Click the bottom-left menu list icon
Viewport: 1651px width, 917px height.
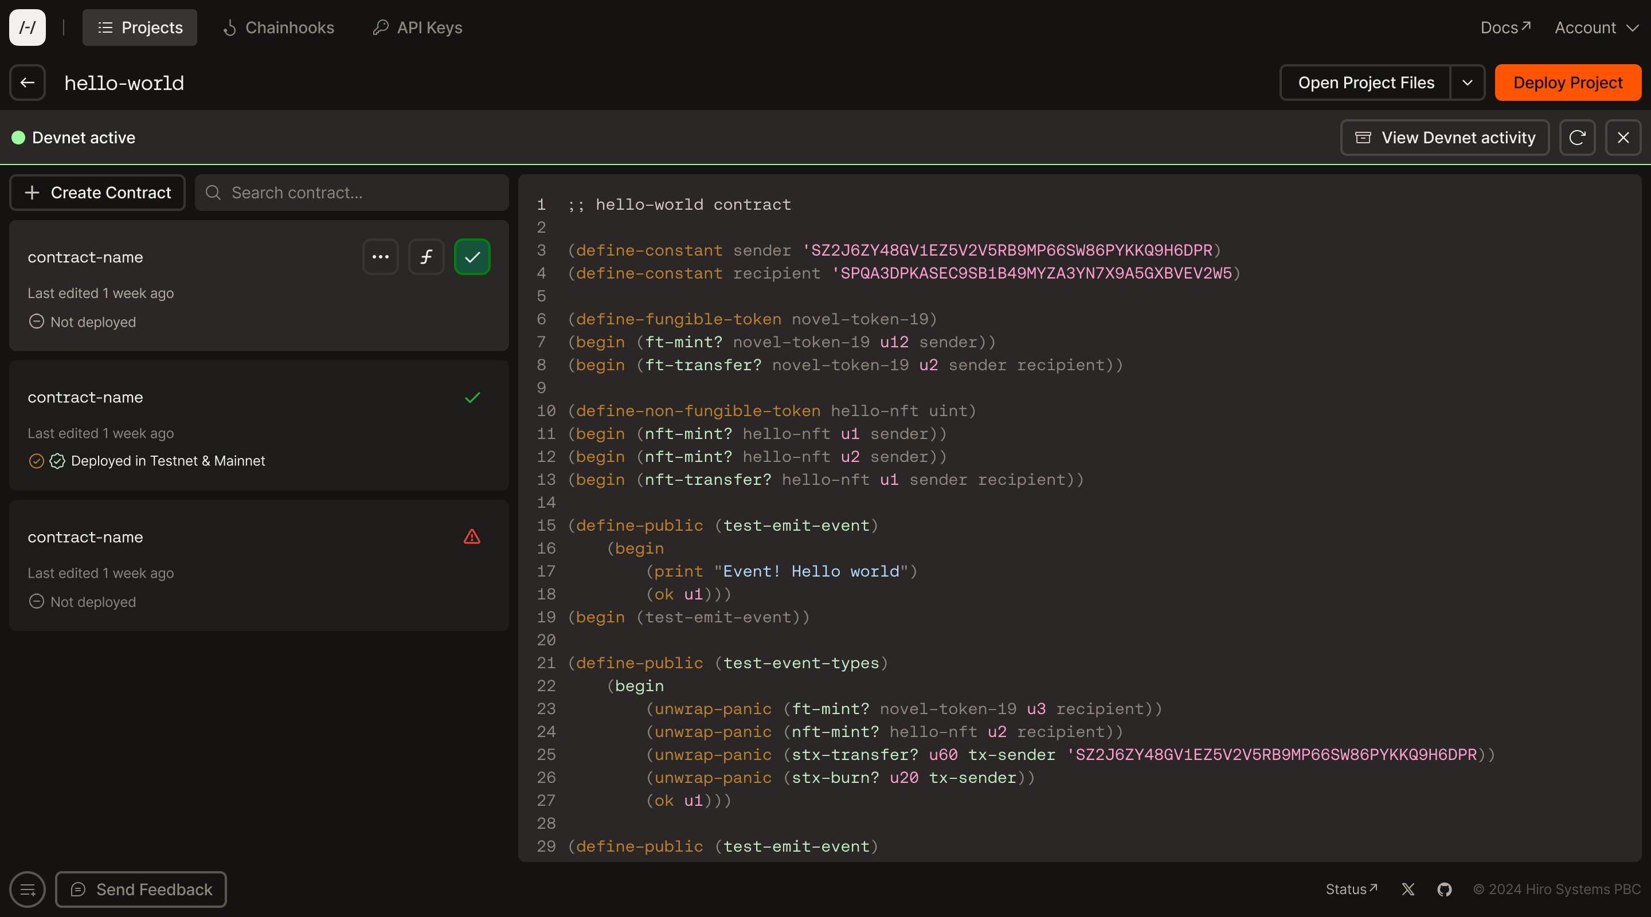pyautogui.click(x=28, y=889)
